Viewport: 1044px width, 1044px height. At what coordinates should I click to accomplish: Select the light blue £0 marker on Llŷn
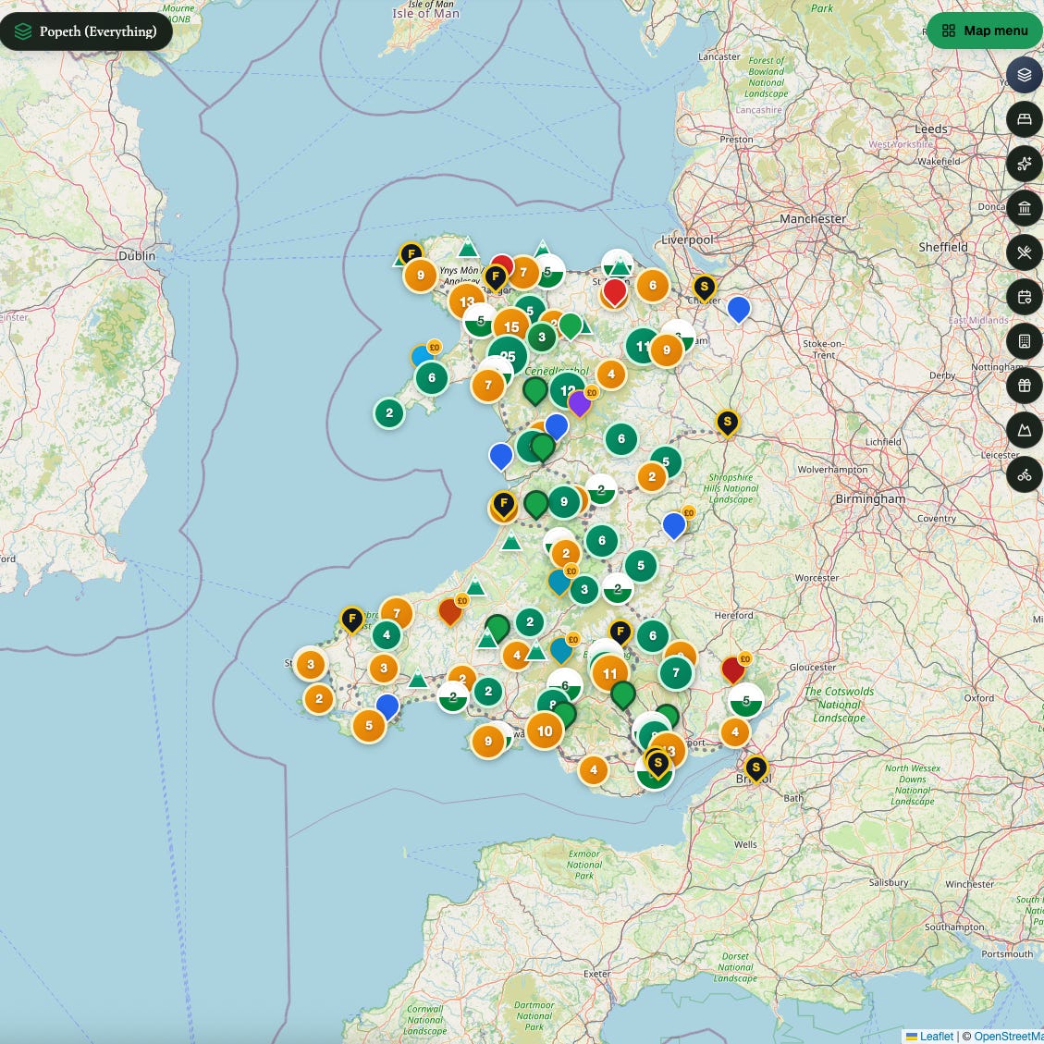point(422,357)
